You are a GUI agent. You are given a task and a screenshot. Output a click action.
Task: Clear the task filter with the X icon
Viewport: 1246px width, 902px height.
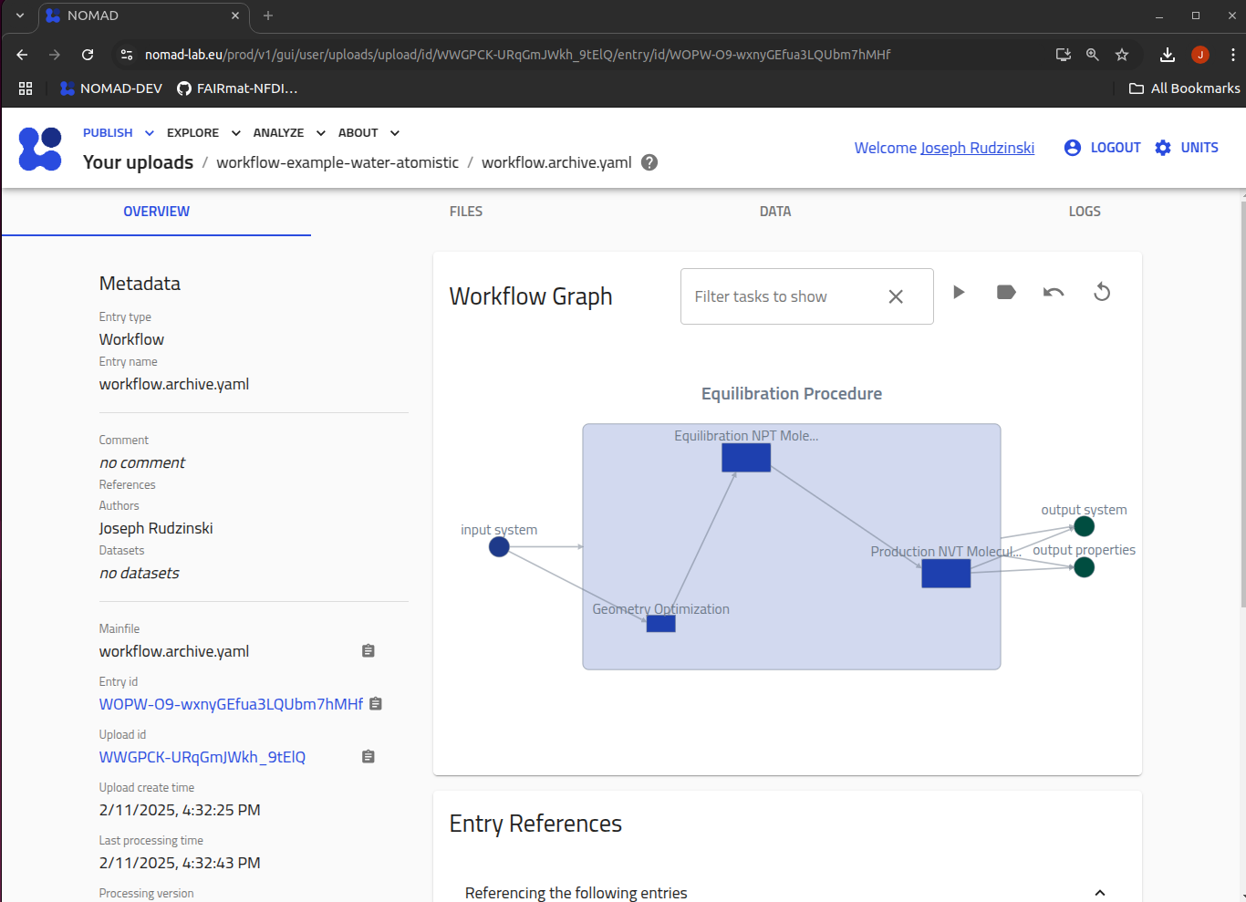895,295
